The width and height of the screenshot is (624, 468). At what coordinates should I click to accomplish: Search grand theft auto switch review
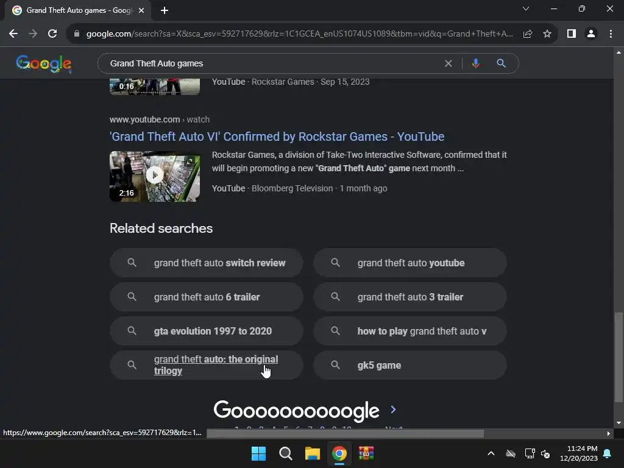pyautogui.click(x=207, y=263)
